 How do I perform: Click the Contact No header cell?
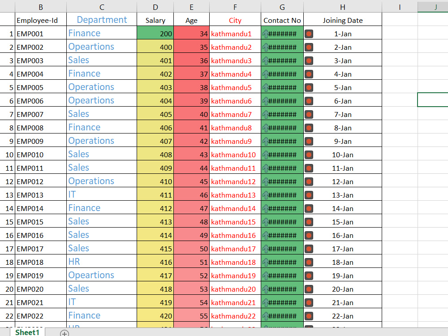282,20
